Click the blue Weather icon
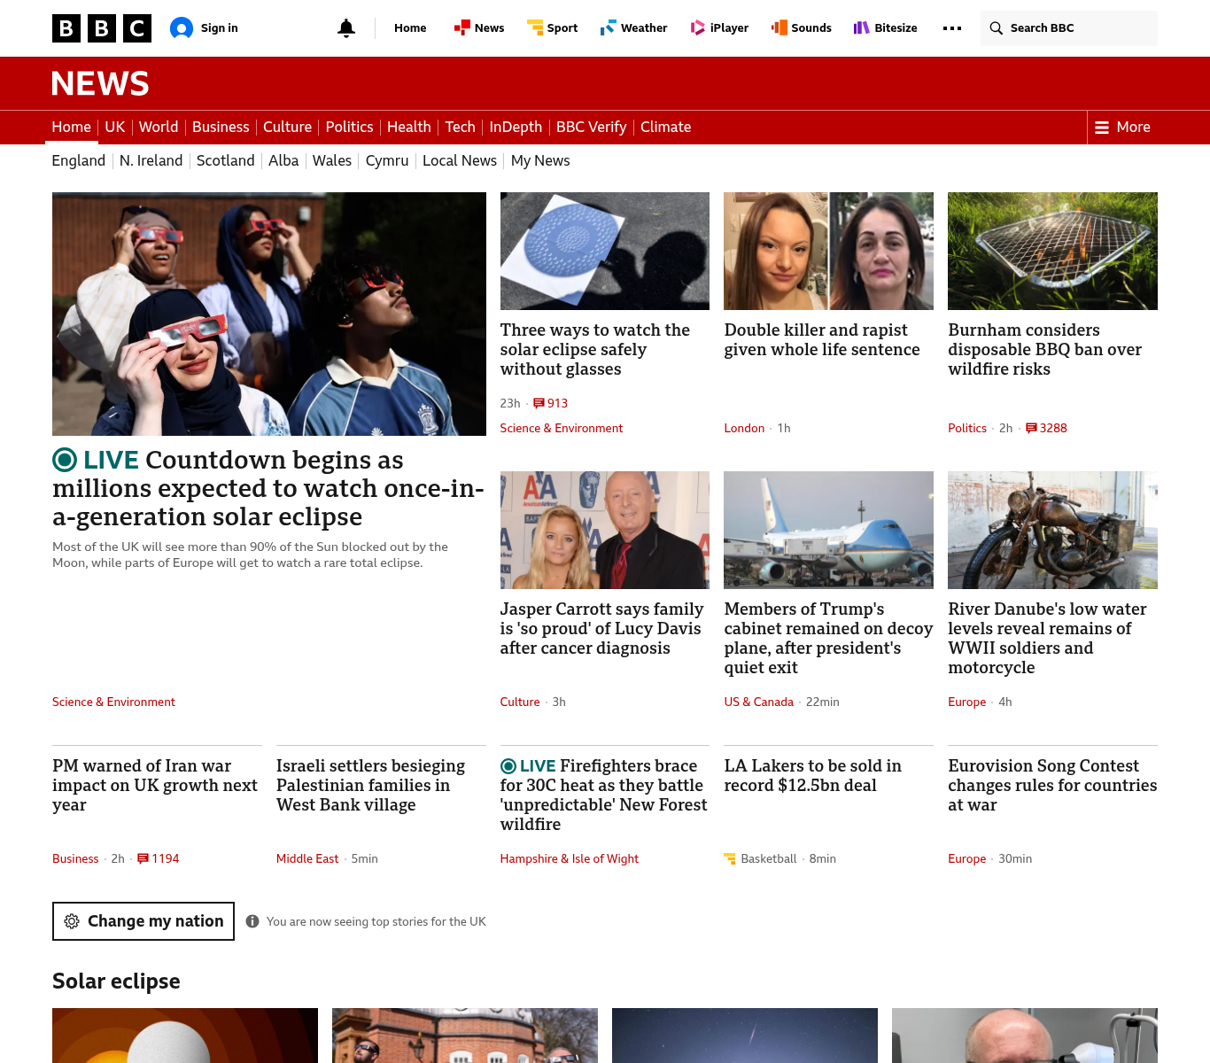1210x1063 pixels. click(x=608, y=28)
